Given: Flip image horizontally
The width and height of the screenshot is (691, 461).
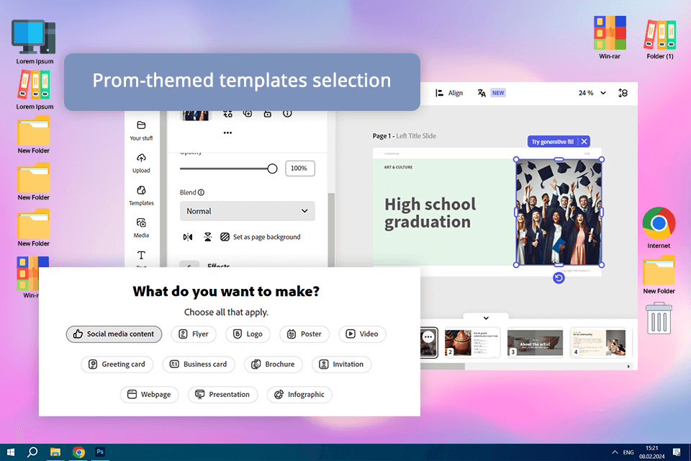Looking at the screenshot, I should 188,237.
